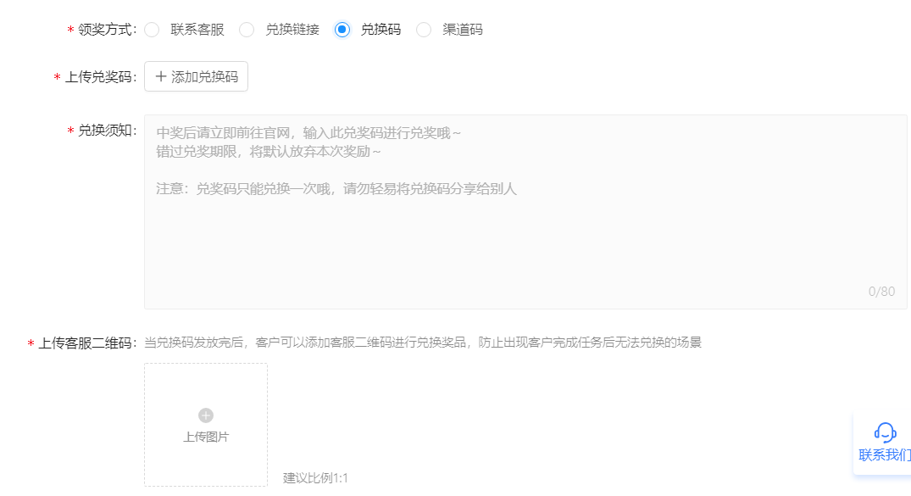Image resolution: width=911 pixels, height=496 pixels.
Task: Click the 建议比例1:1 hint text
Action: pyautogui.click(x=315, y=478)
